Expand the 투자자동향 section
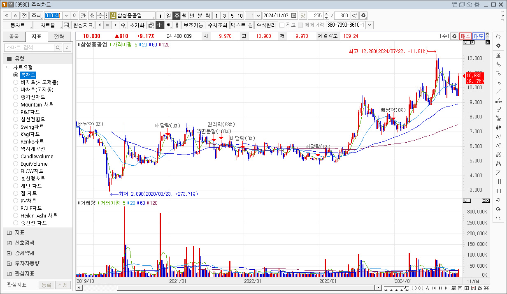The width and height of the screenshot is (507, 294). pos(9,263)
